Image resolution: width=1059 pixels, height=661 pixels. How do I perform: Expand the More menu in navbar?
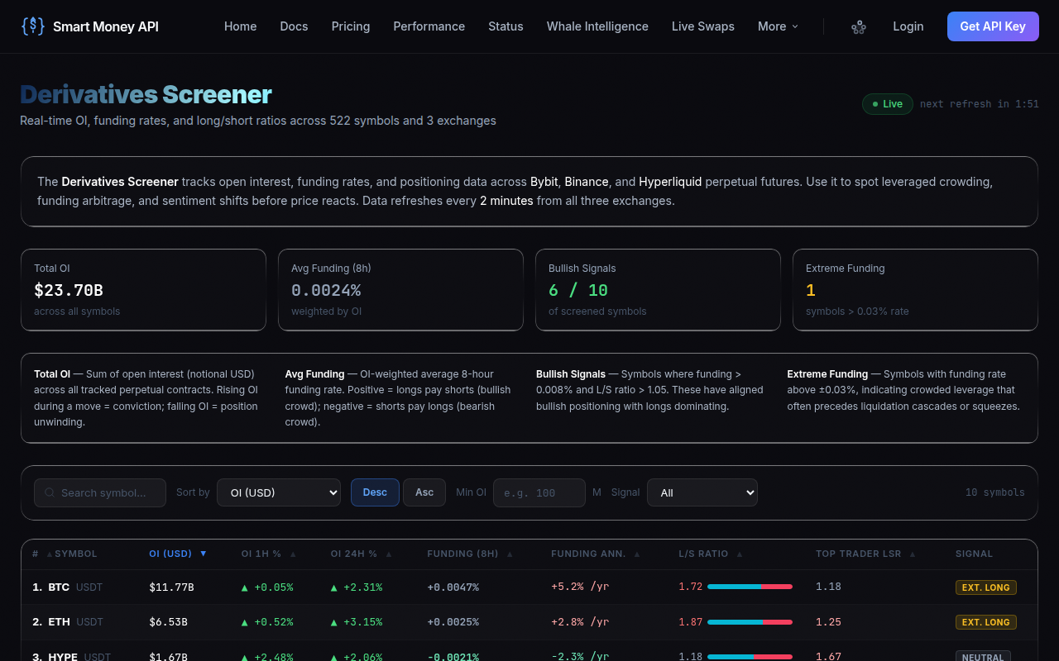pos(779,26)
